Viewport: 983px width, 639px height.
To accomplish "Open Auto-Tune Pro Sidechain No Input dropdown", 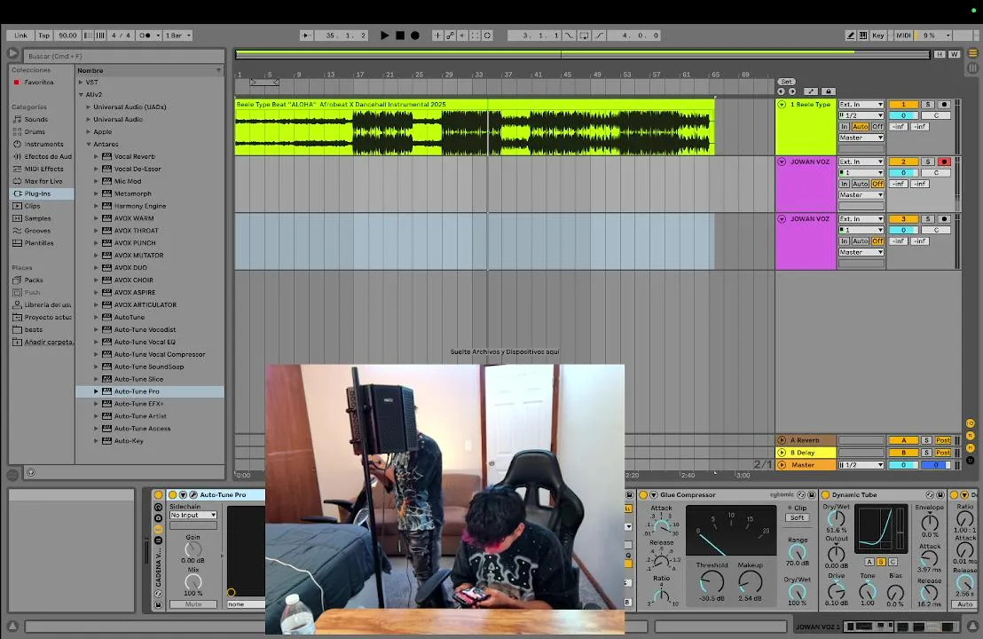I will coord(193,515).
